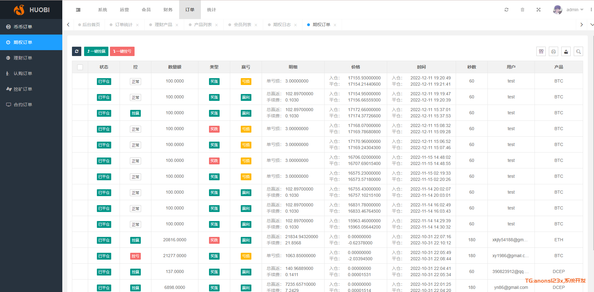Click the 时间 column header
The height and width of the screenshot is (292, 594).
(x=421, y=67)
